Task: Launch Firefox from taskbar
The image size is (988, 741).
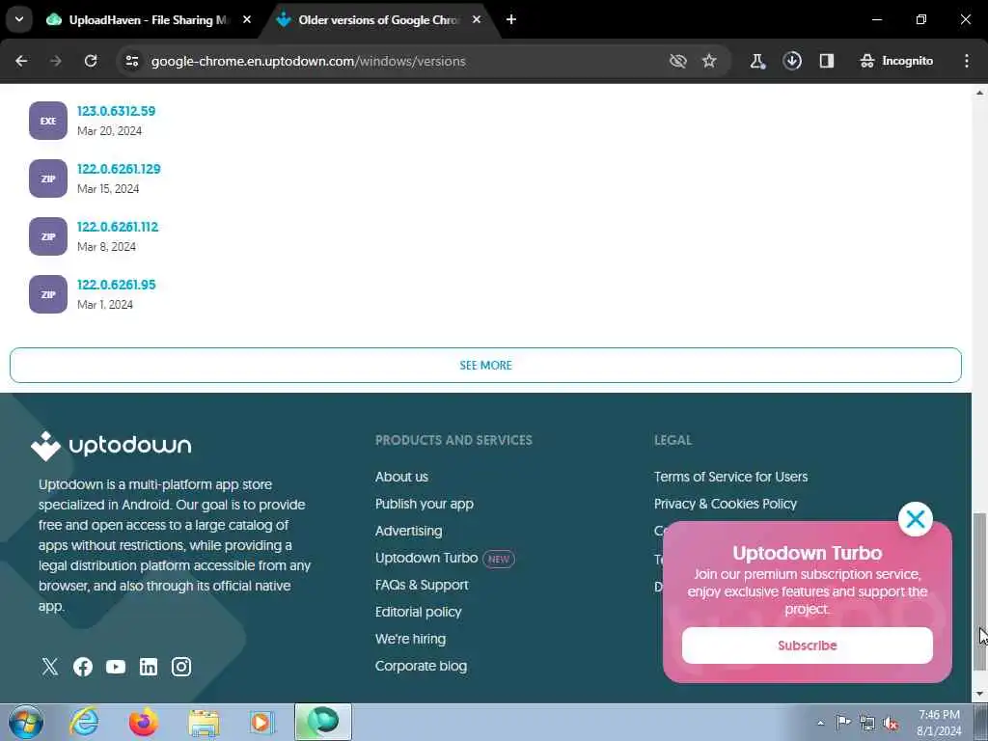Action: (144, 722)
